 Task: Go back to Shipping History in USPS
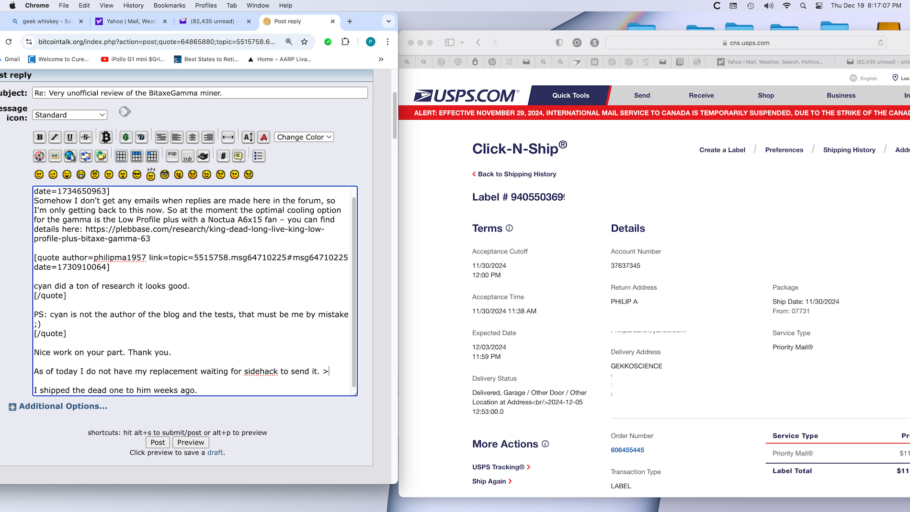coord(514,174)
